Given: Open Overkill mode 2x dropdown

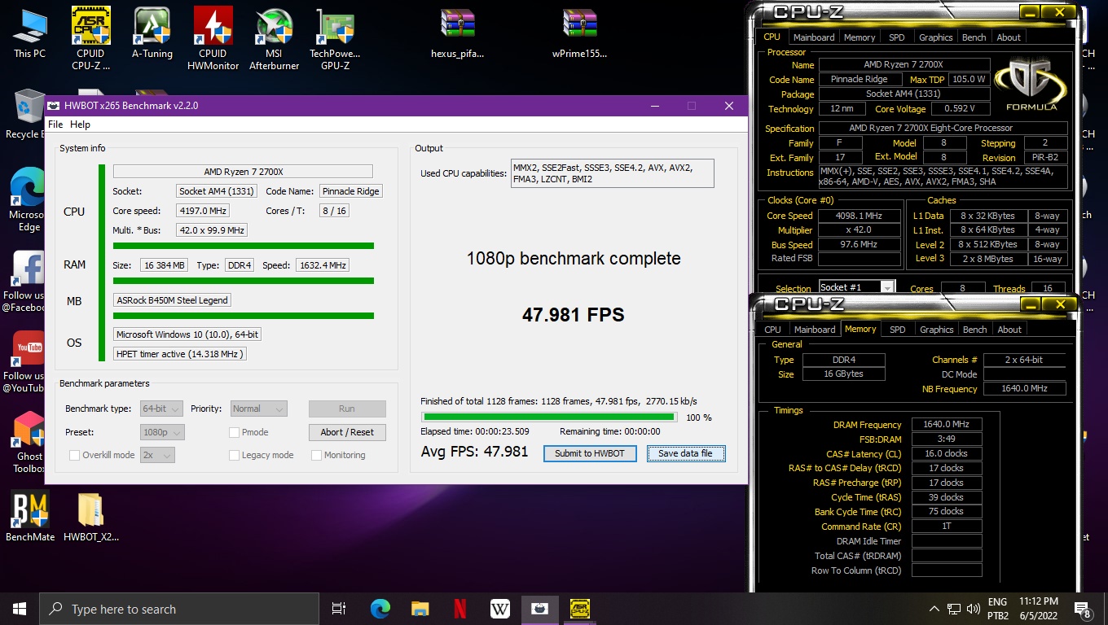Looking at the screenshot, I should point(157,455).
